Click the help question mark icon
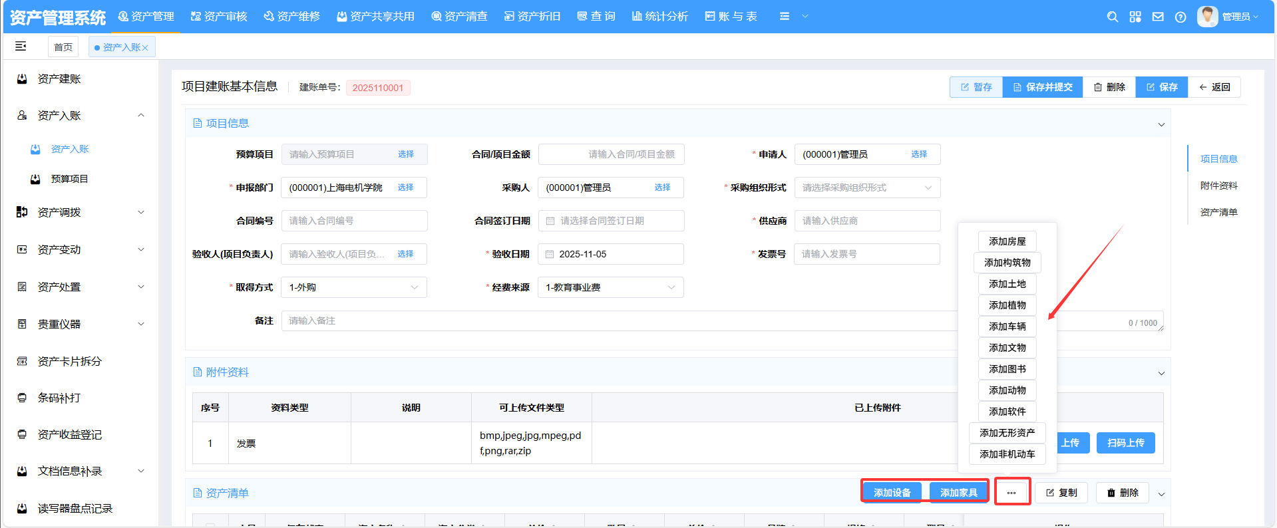 [1181, 17]
